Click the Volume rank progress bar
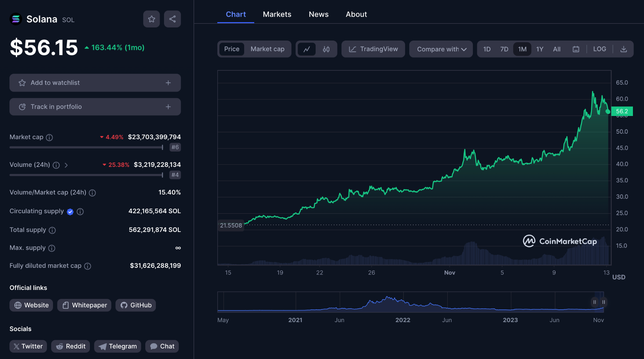This screenshot has height=359, width=644. pyautogui.click(x=86, y=175)
